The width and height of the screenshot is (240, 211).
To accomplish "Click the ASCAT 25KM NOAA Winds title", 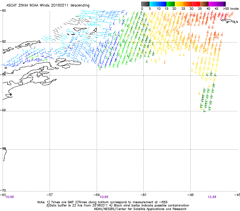I will coord(48,6).
